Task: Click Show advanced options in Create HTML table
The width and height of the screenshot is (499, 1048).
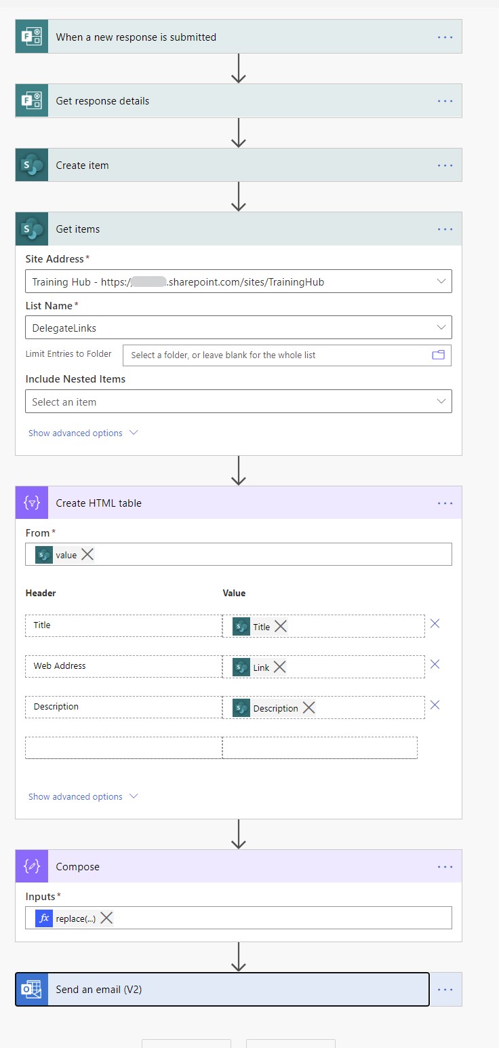Action: (x=77, y=796)
